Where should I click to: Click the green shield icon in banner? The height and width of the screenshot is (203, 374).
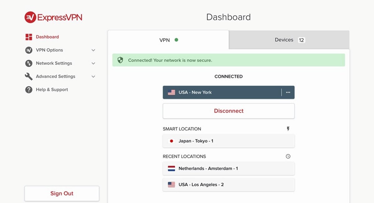point(120,60)
